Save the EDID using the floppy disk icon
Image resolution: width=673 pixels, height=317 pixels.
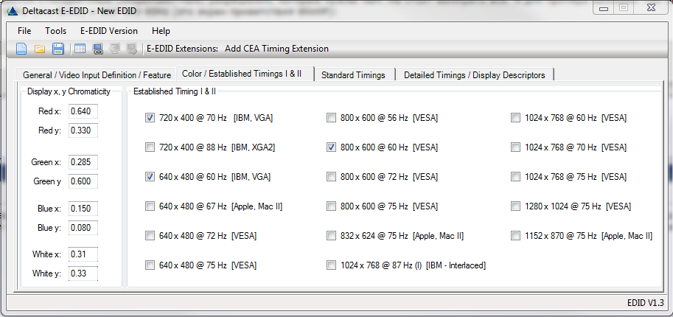[x=57, y=49]
